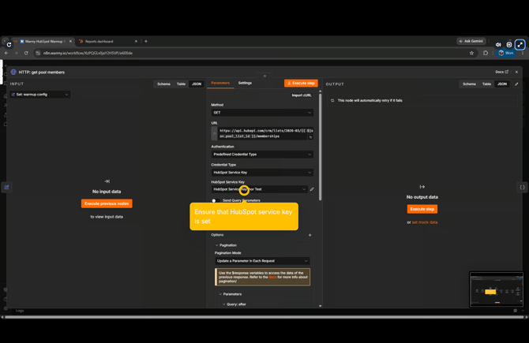
Task: Toggle the URL fixed/expression fx icon
Action: (214, 133)
